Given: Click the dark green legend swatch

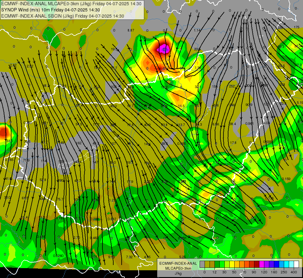Looking at the screenshot, I should point(217,264).
